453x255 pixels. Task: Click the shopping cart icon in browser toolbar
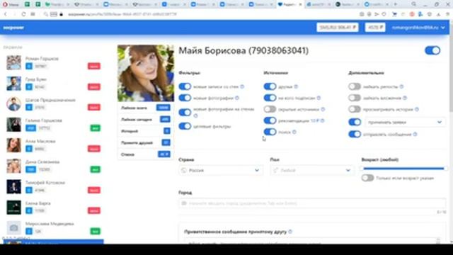(x=394, y=14)
